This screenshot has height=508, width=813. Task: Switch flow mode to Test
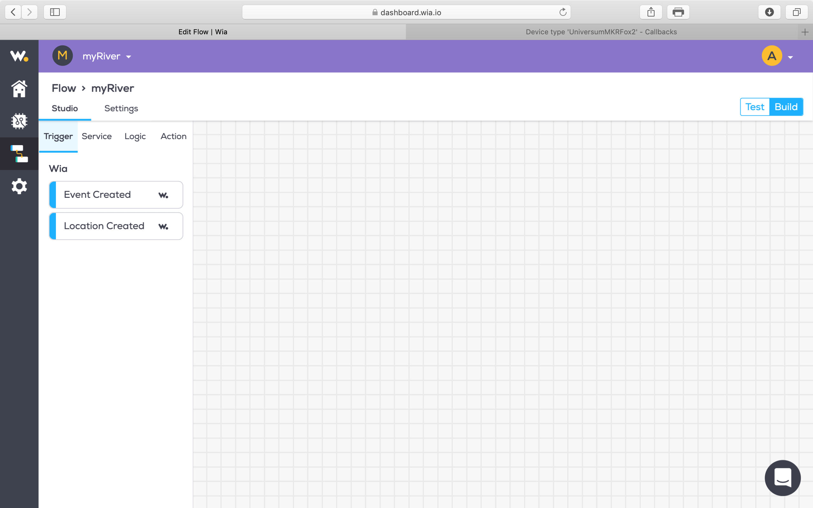click(755, 107)
